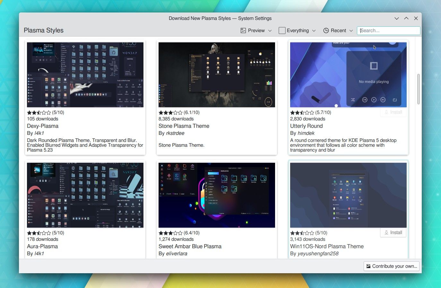Viewport: 441px width, 288px height.
Task: Open the Sweet Ambar Blue Plasma thumbnail
Action: (x=217, y=195)
